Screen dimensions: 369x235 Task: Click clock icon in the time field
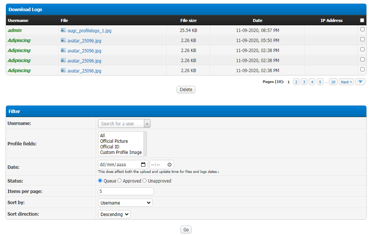point(169,165)
